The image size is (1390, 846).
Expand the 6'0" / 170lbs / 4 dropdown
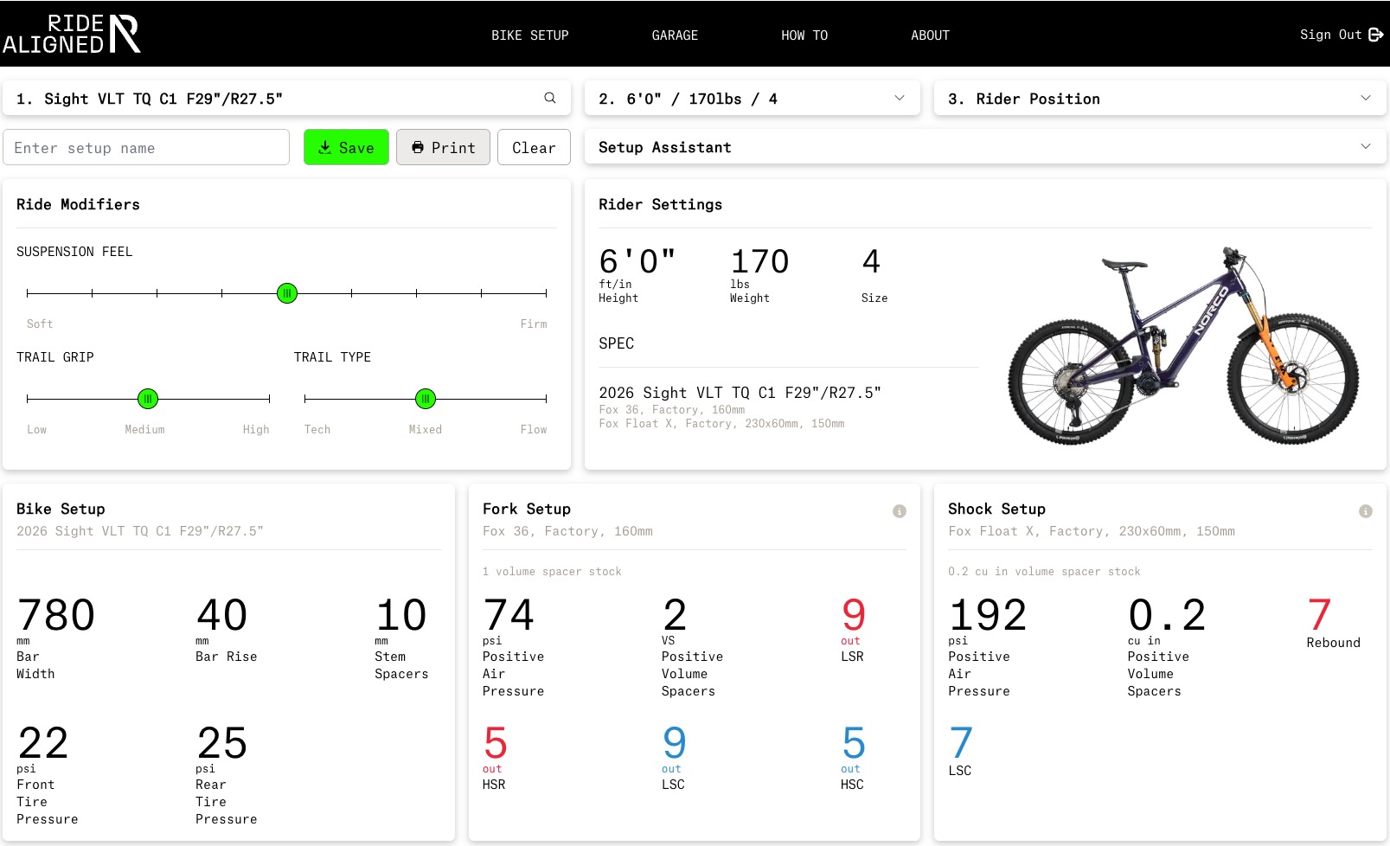pyautogui.click(x=753, y=99)
